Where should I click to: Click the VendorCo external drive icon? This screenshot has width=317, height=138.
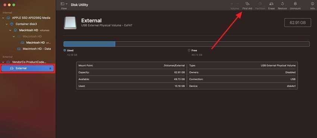click(8, 62)
